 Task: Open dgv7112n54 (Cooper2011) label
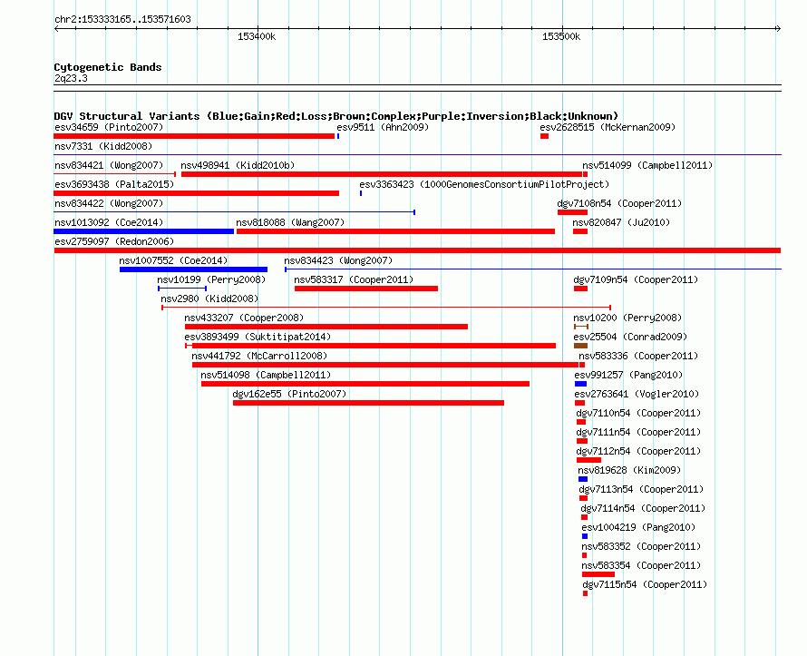click(x=638, y=451)
